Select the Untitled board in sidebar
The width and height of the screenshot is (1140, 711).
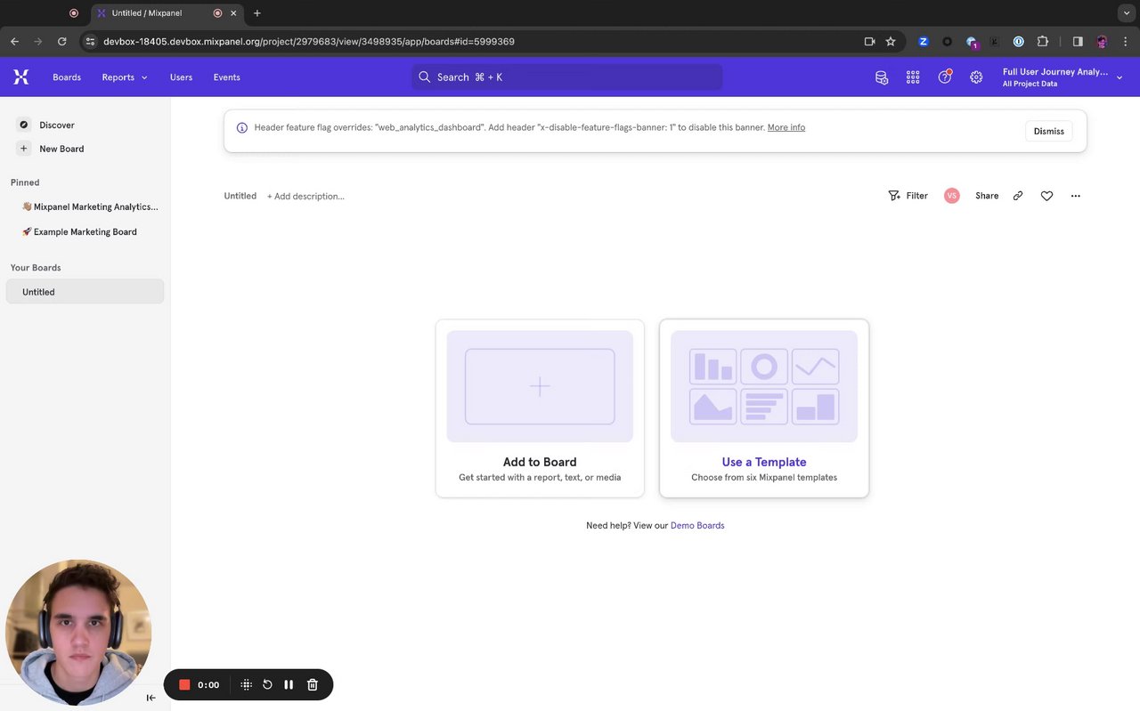coord(85,292)
